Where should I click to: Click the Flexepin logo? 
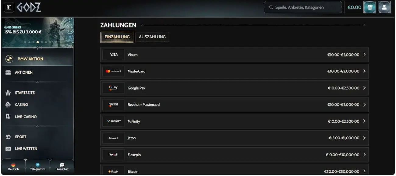click(x=114, y=155)
